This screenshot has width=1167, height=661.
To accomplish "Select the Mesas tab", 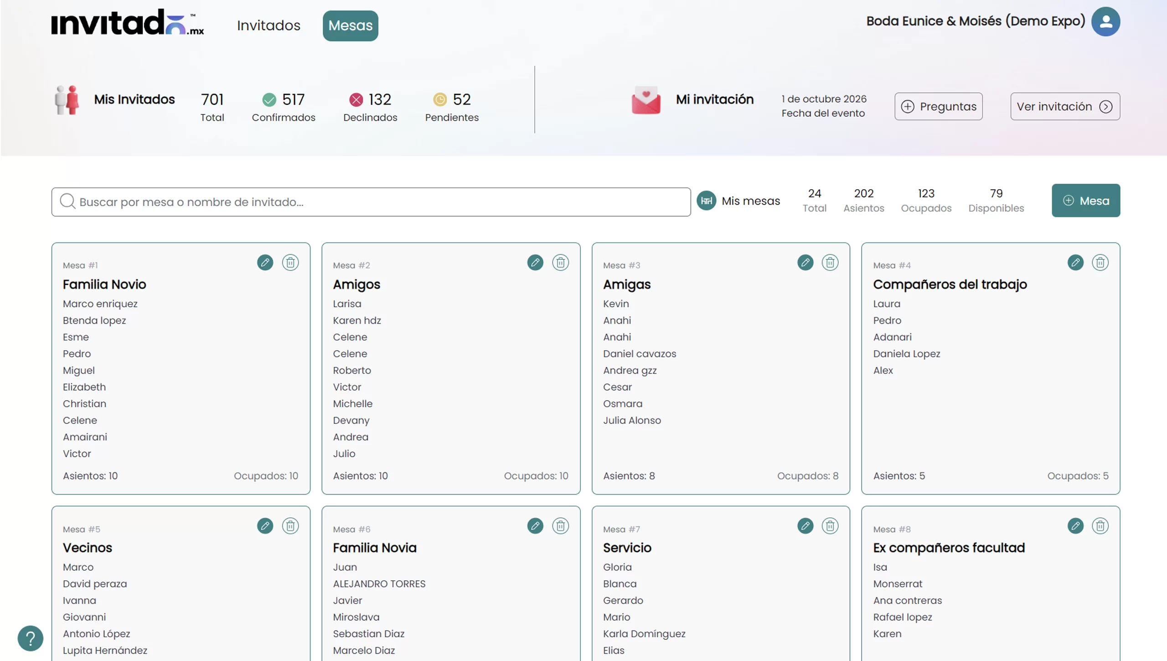I will (351, 26).
